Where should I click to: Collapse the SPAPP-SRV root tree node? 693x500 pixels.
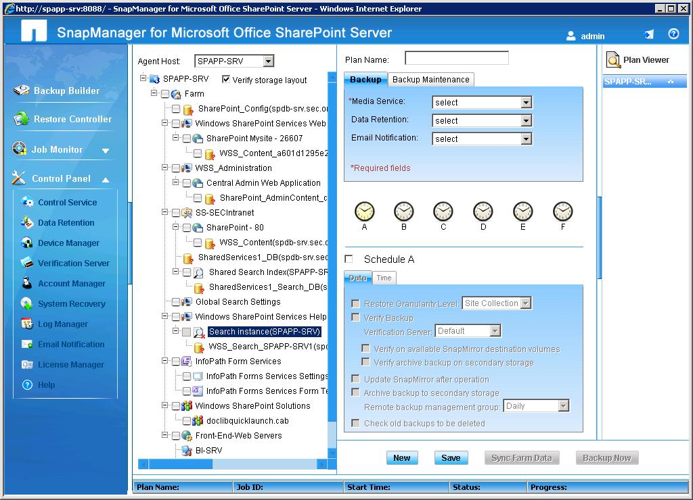143,78
